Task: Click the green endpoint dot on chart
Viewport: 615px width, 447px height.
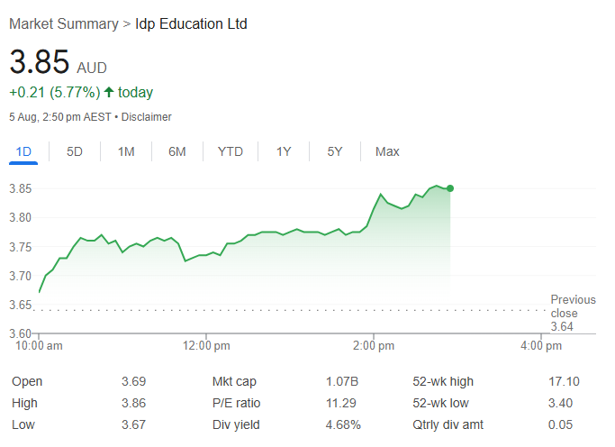Action: (x=450, y=188)
